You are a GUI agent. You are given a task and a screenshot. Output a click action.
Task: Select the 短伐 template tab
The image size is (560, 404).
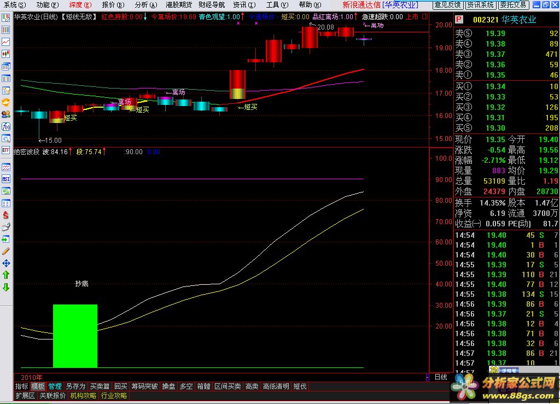300,386
